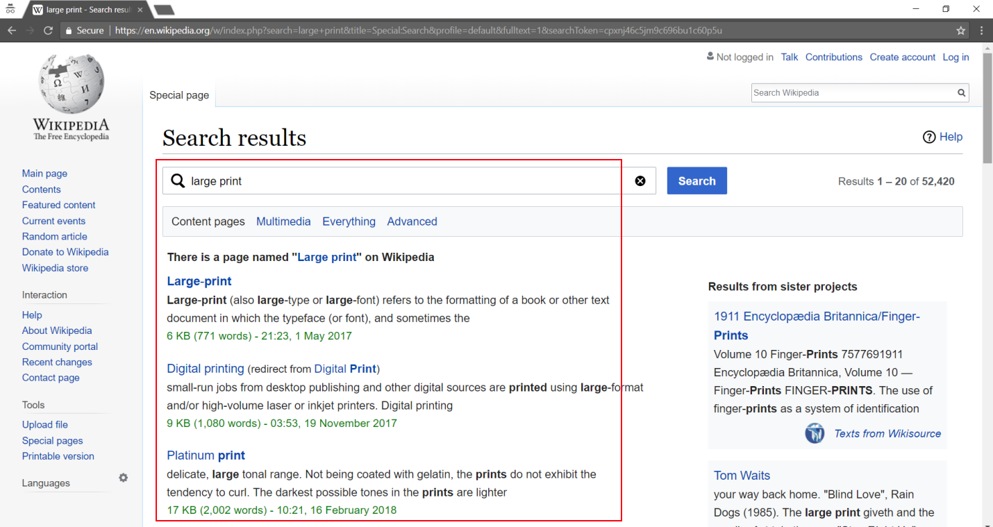Click the blue Search button

click(696, 181)
